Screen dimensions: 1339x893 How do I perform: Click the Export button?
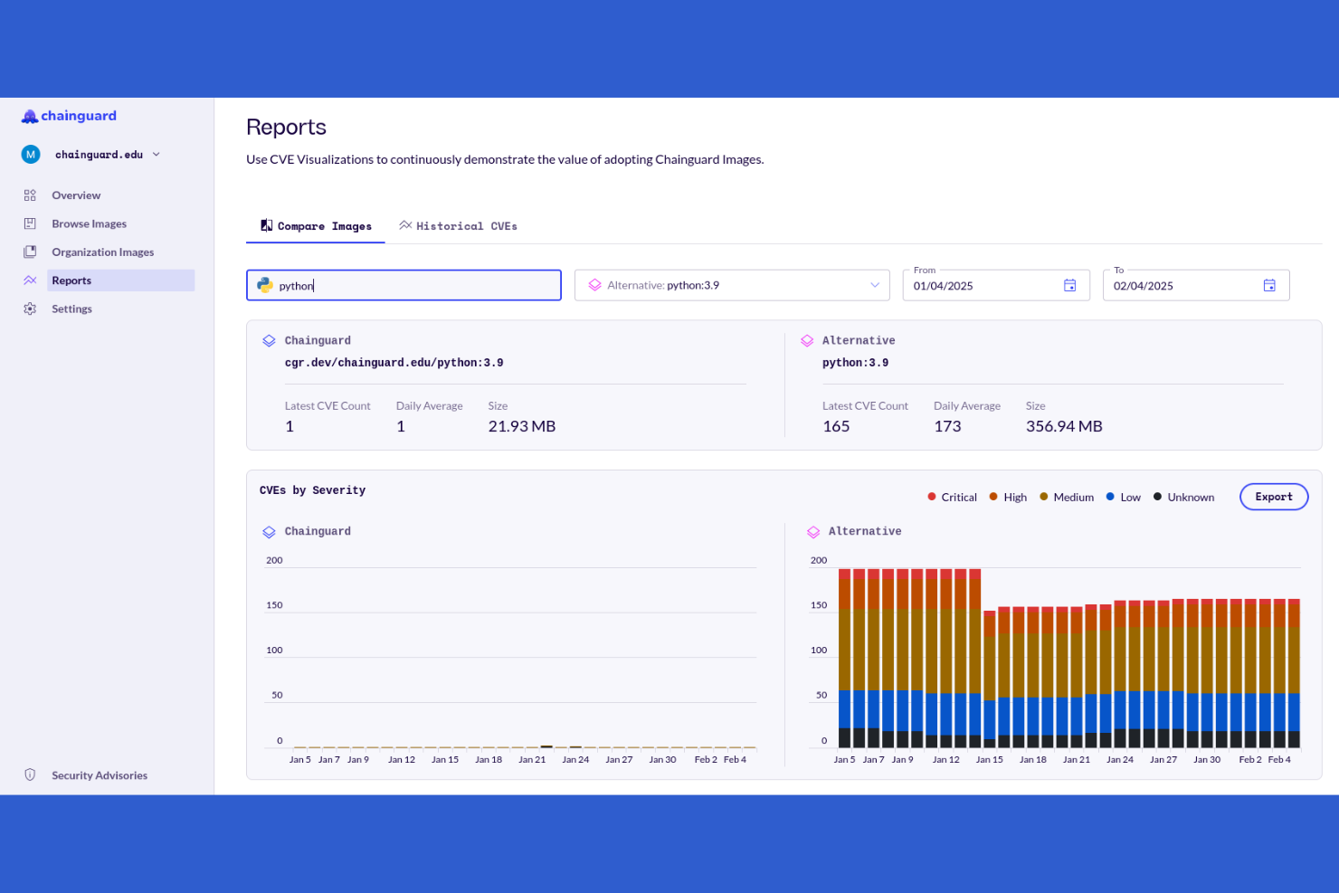pyautogui.click(x=1274, y=497)
